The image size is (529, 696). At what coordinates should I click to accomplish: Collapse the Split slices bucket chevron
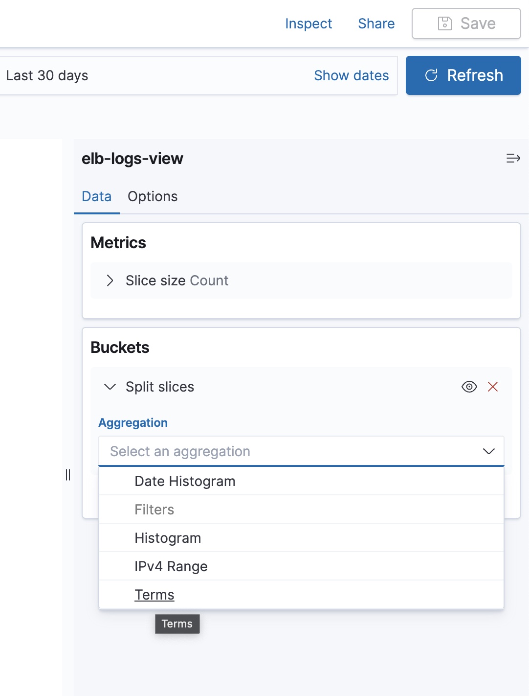tap(110, 387)
